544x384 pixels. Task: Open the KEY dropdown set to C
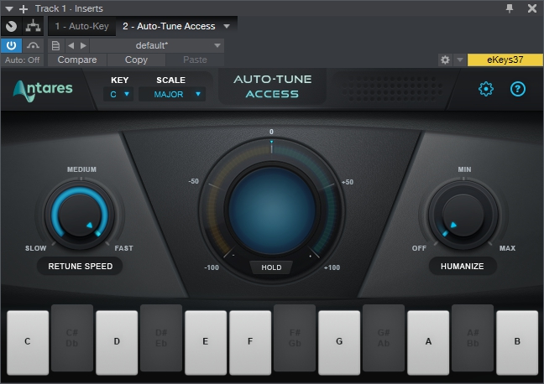coord(120,95)
